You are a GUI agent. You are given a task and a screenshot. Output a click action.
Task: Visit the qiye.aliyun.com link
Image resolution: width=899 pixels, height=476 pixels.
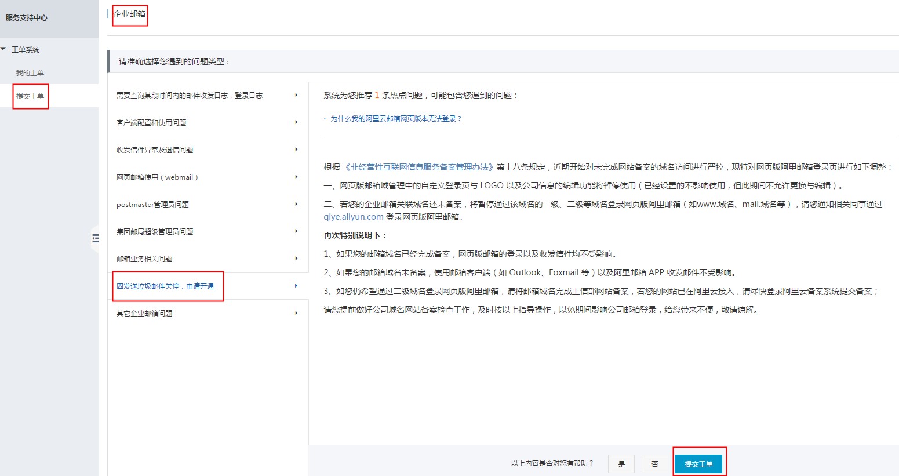(354, 217)
